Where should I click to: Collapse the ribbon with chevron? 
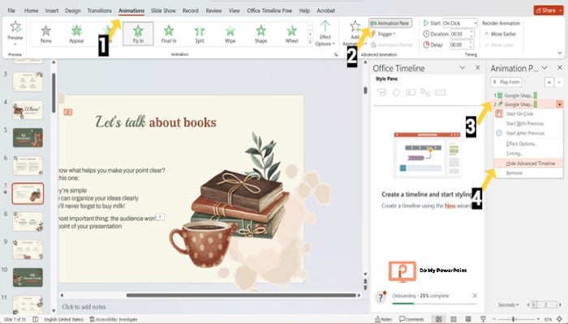pos(560,53)
